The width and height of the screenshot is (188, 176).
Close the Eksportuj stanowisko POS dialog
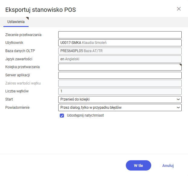click(179, 9)
